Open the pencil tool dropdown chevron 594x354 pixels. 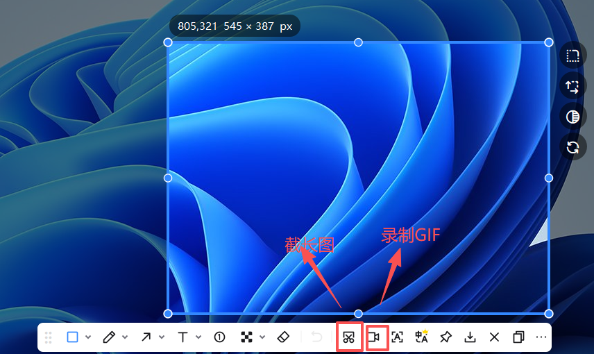tap(125, 337)
